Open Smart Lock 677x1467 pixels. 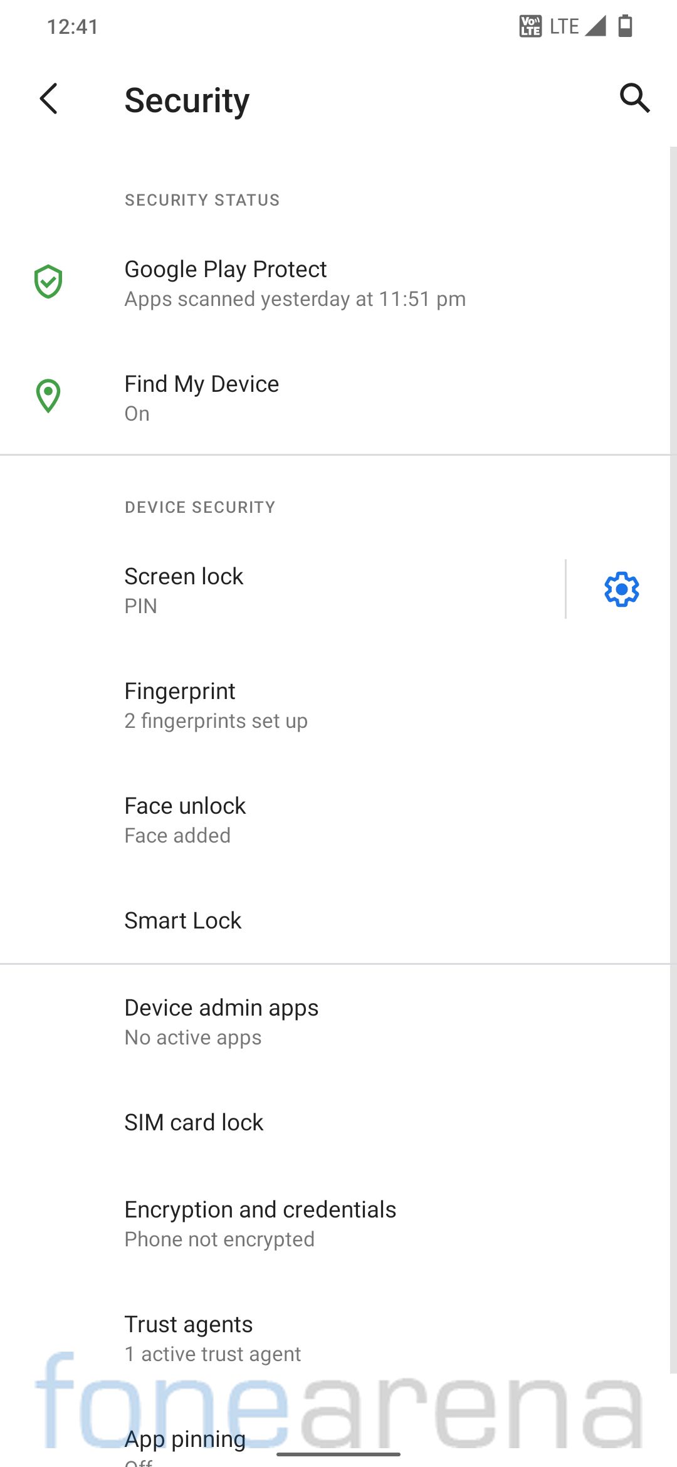[183, 920]
